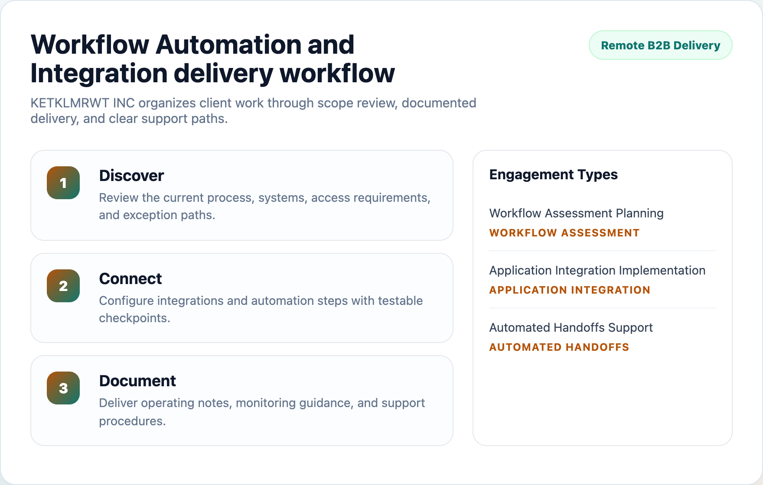Select the Discover step heading
The image size is (763, 485).
131,175
